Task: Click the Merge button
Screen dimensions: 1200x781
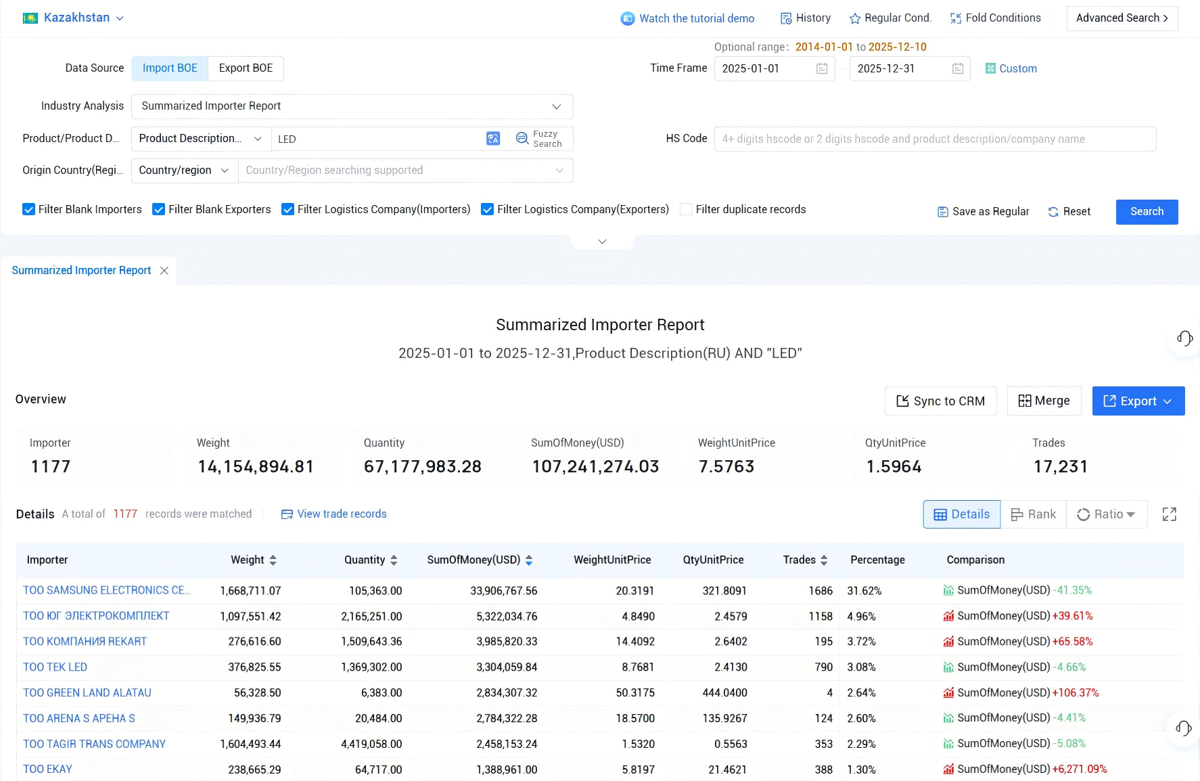Action: tap(1044, 401)
